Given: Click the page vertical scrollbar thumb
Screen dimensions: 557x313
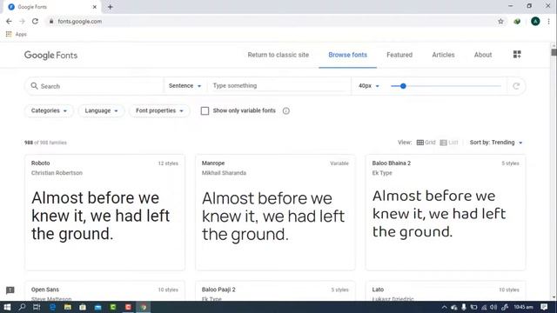Looking at the screenshot, I should pyautogui.click(x=554, y=52).
